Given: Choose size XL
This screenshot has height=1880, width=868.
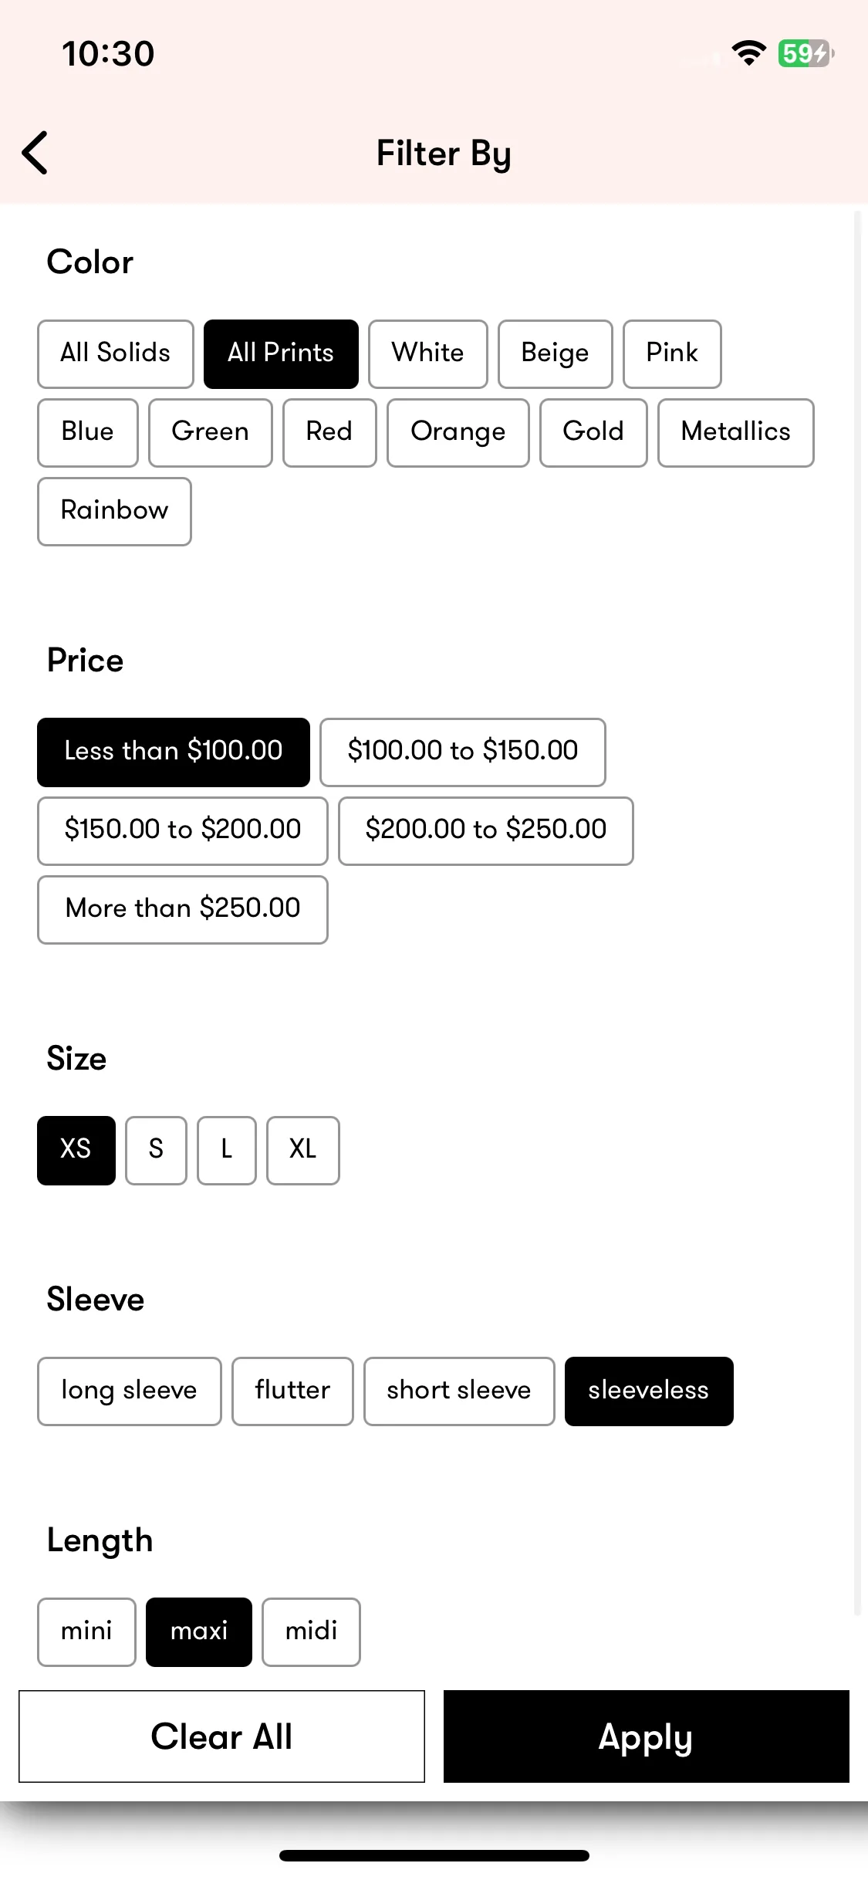Looking at the screenshot, I should pos(303,1150).
